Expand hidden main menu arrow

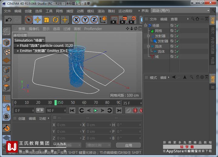139,11
